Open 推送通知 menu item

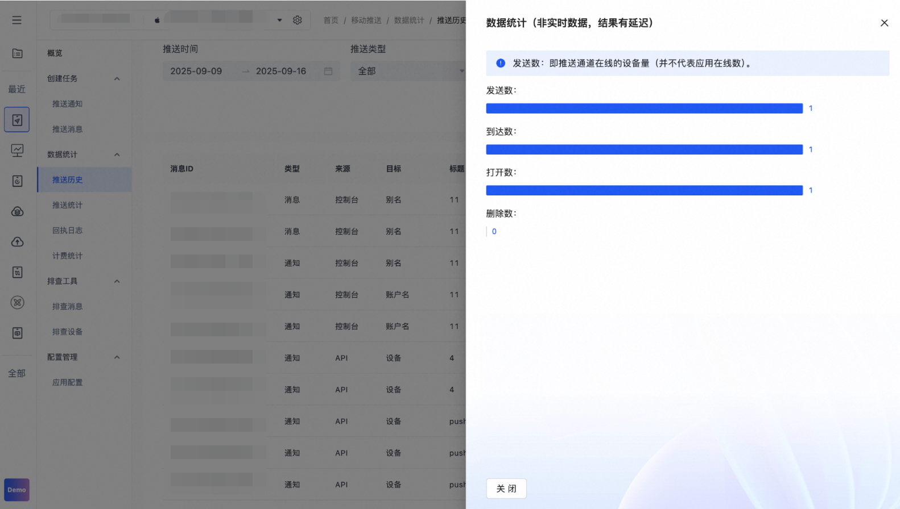(x=67, y=104)
